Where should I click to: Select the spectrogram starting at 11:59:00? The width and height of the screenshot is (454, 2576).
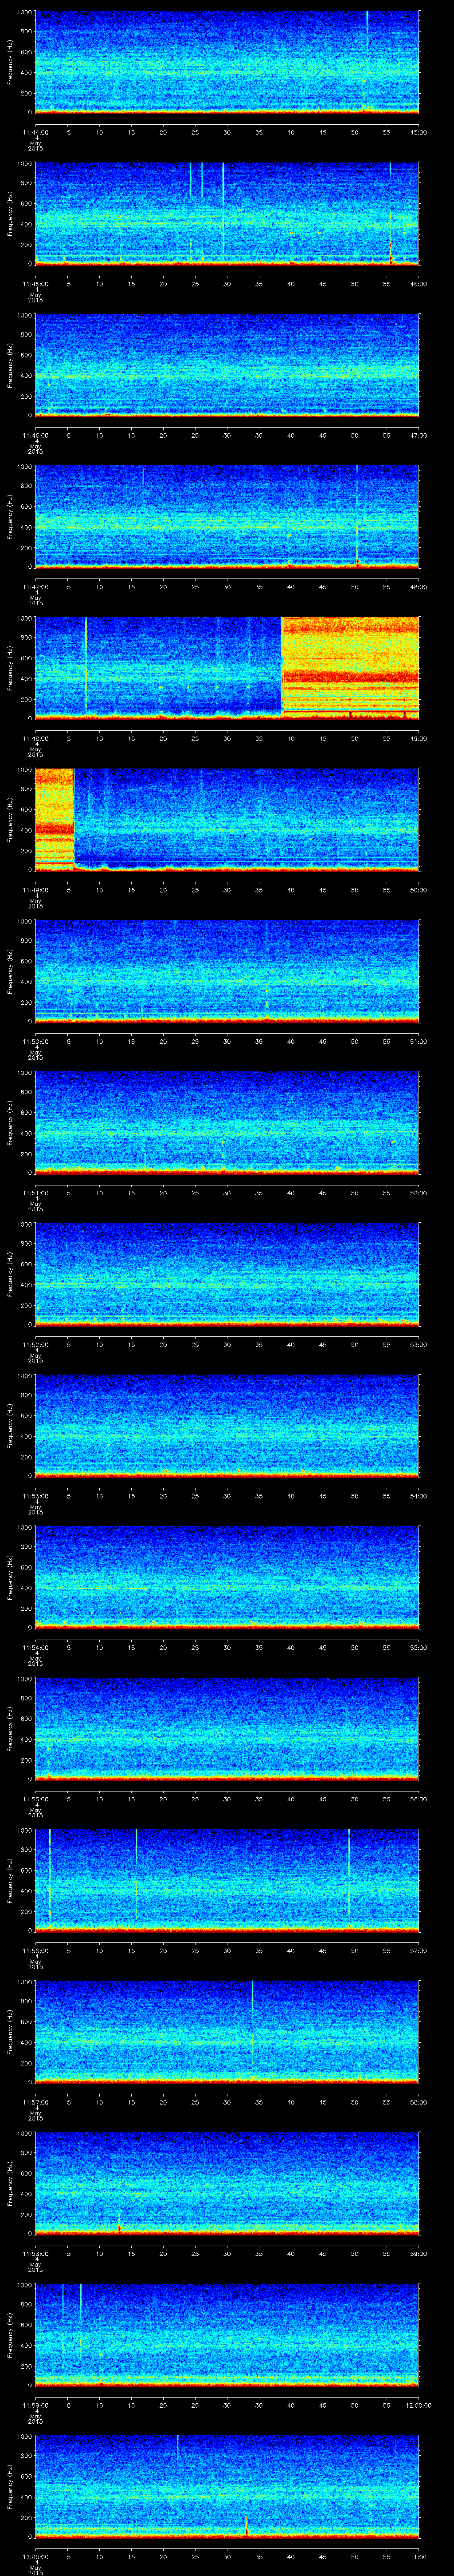pyautogui.click(x=227, y=2334)
